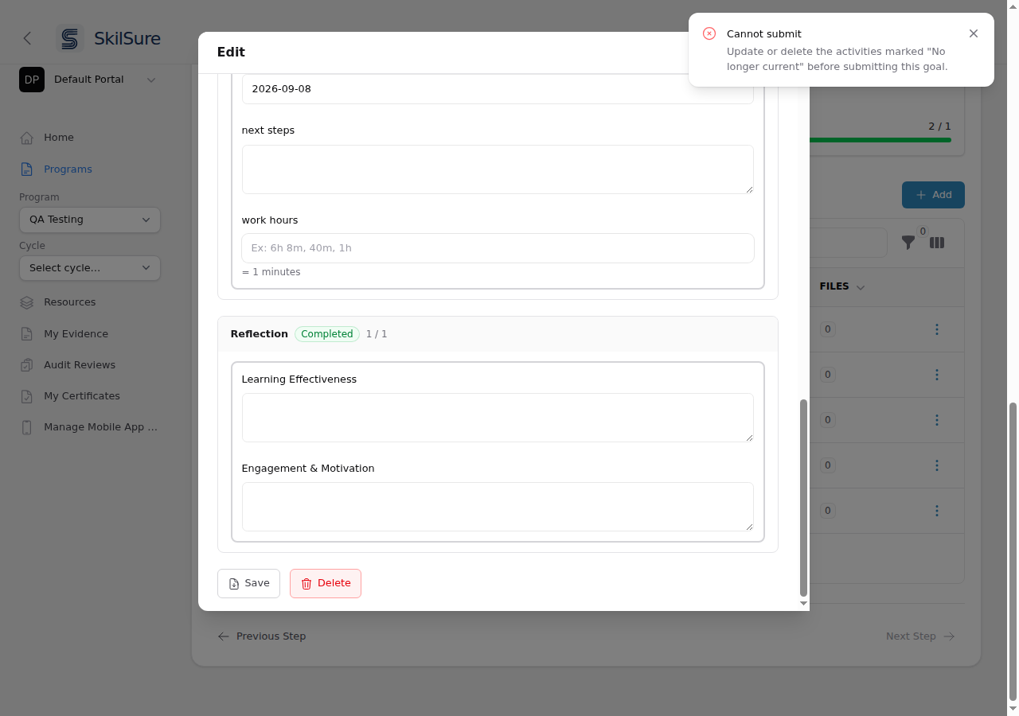
Task: Click the work hours input field
Action: pyautogui.click(x=498, y=248)
